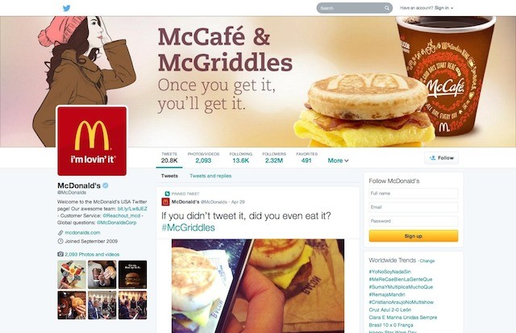Screen dimensions: 516x333
Task: Switch to Tweets and replies tab
Action: point(210,176)
